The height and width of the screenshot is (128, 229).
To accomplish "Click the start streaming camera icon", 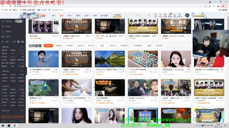I will [165, 15].
